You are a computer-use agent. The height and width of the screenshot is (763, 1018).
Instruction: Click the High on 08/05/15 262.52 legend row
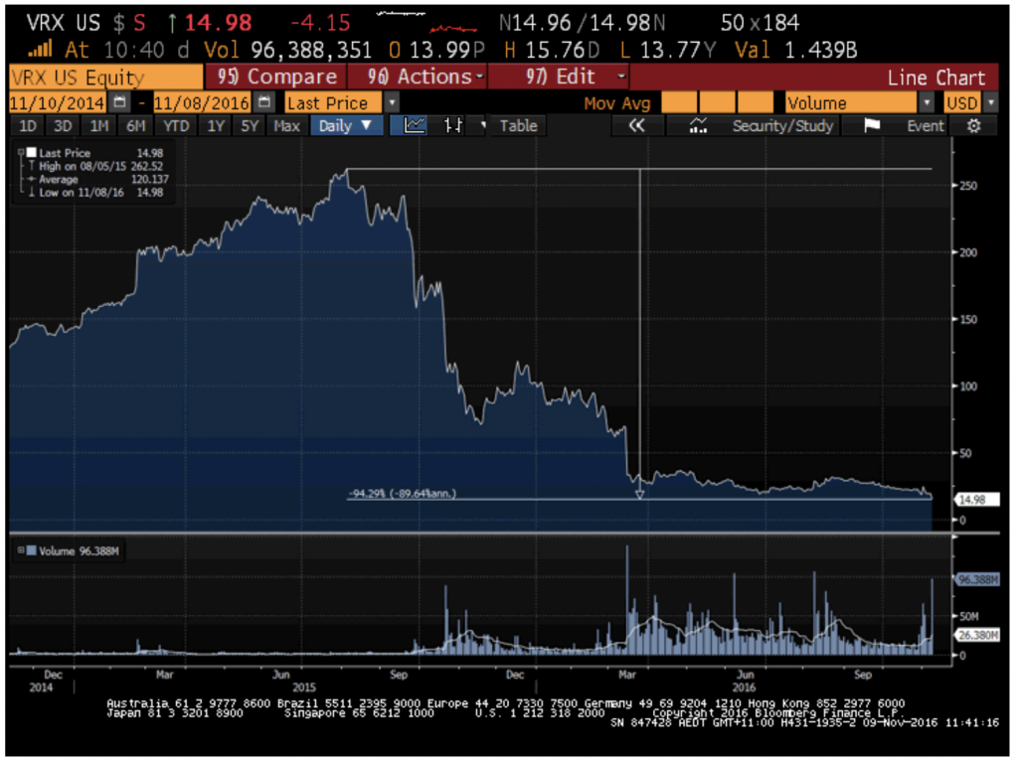coord(95,166)
